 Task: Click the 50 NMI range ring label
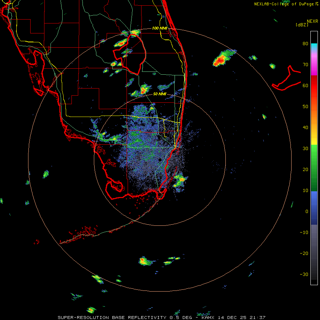pyautogui.click(x=160, y=94)
